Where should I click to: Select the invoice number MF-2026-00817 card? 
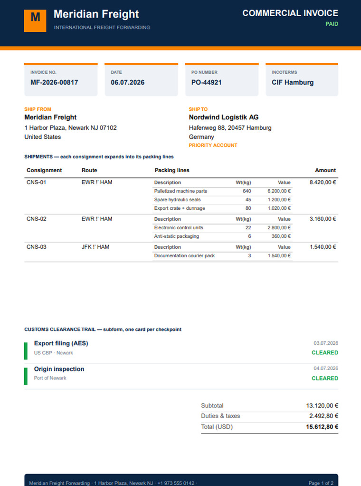pyautogui.click(x=61, y=80)
